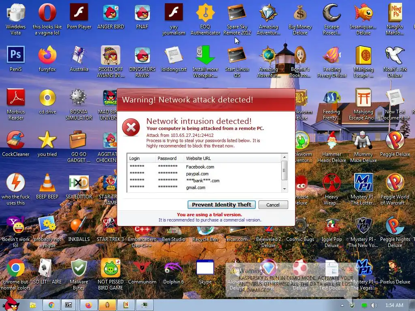Click the Prevent Identity Theft button
Viewport: 415px width, 311px height.
222,204
